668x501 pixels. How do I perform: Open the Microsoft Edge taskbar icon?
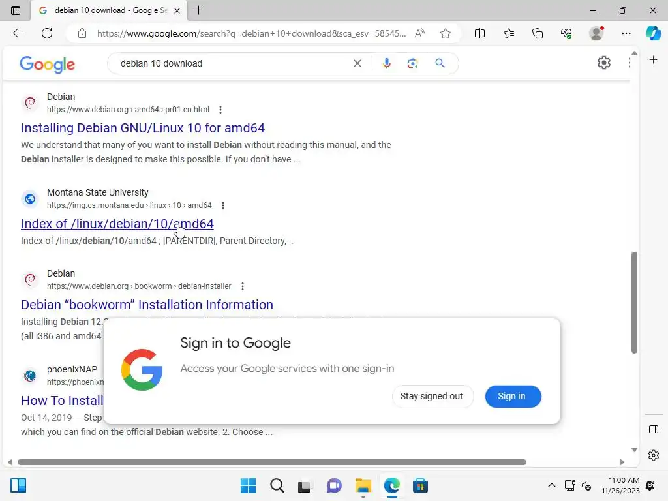click(x=392, y=485)
